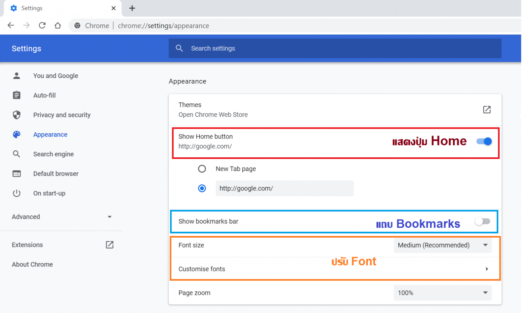Click the home page URL text field

click(x=285, y=188)
